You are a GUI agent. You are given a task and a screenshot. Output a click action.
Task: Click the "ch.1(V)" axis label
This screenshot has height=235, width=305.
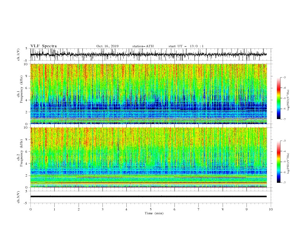(18, 55)
